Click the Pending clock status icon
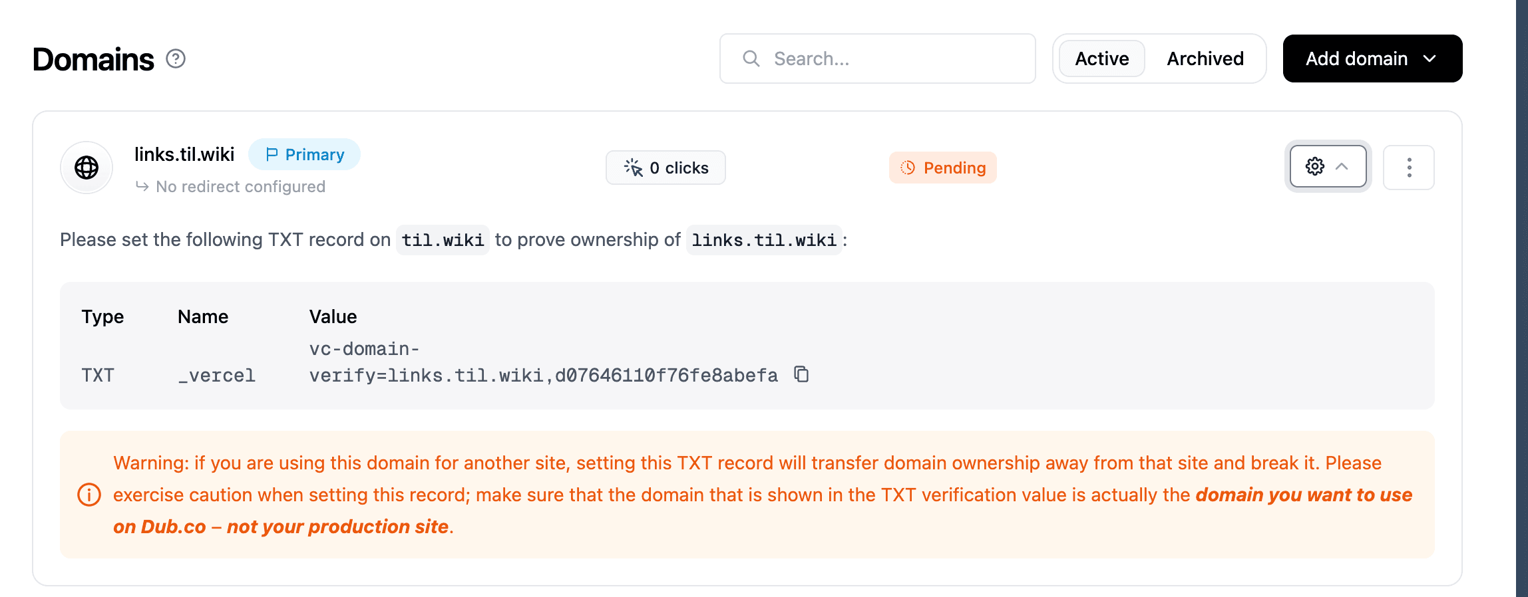 pos(908,168)
